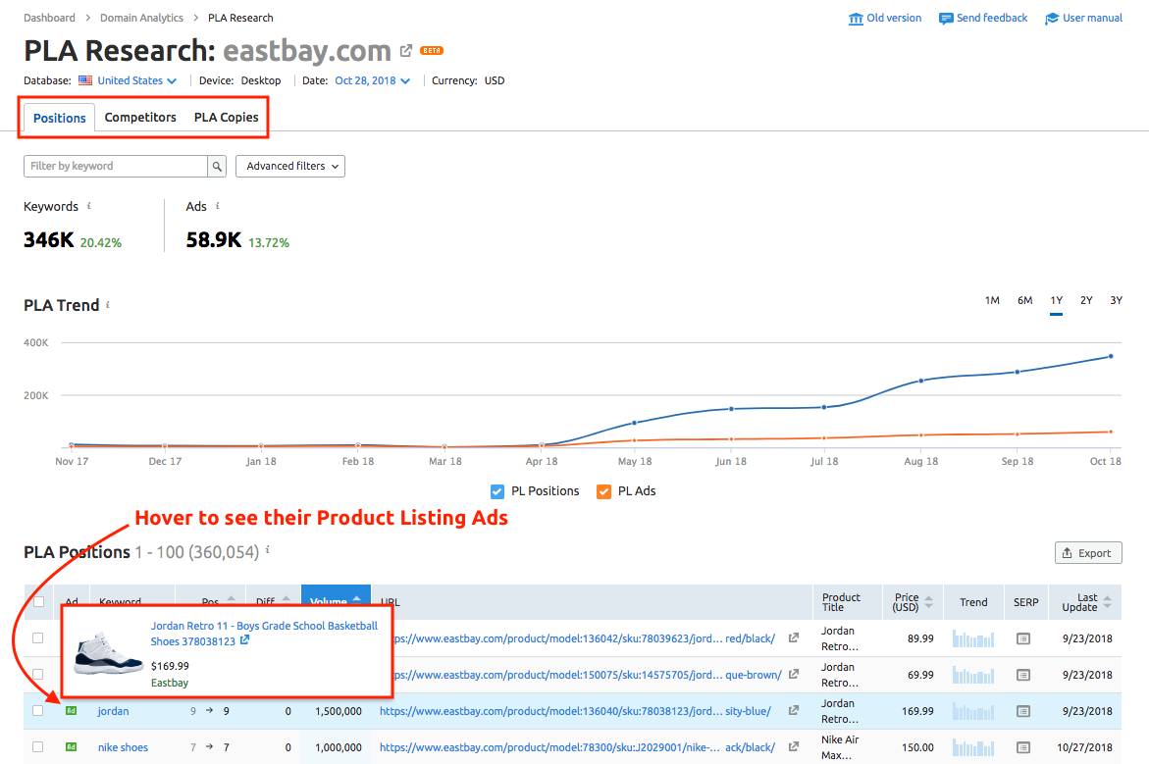This screenshot has width=1149, height=764.
Task: Click the ad icon in nike shoes row
Action: [71, 747]
